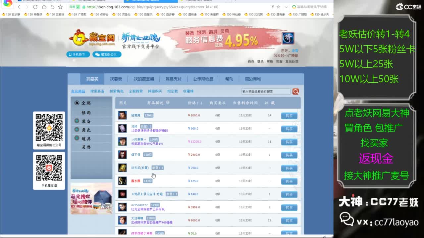Screen dimensions: 424x238
Task: Expand the 角色 category in the sidebar
Action: [x=77, y=130]
